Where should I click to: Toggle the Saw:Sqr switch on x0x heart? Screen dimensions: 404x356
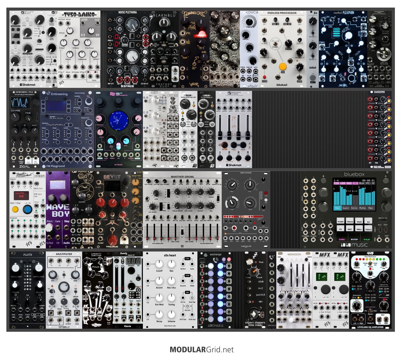[x=192, y=298]
